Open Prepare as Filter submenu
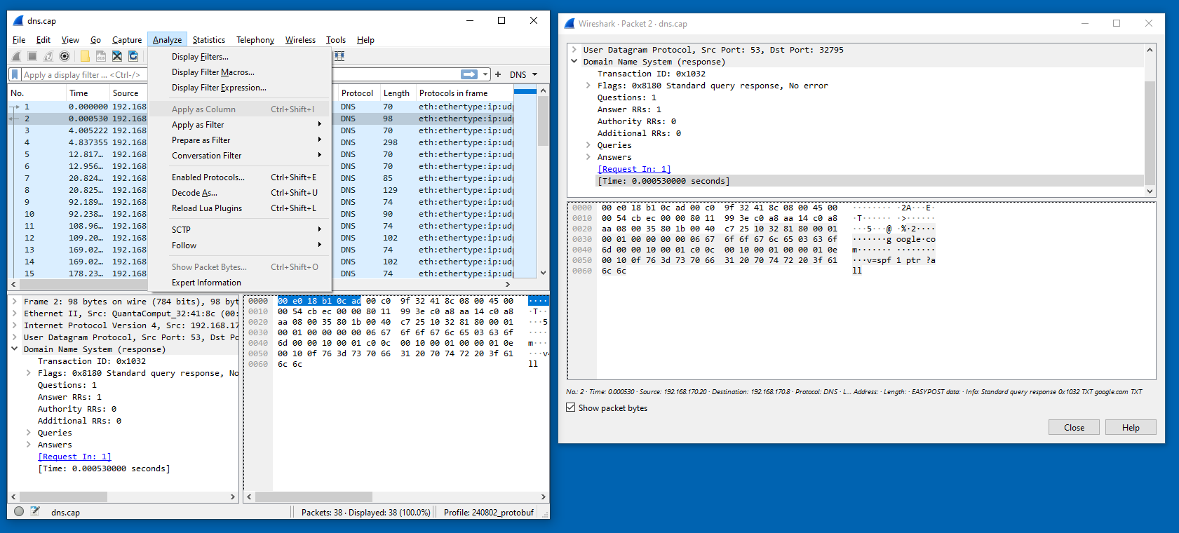The image size is (1179, 533). tap(239, 140)
